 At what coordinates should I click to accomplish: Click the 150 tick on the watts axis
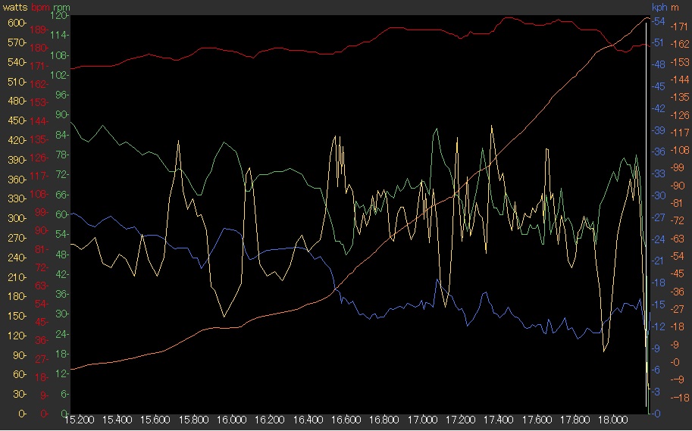coord(17,317)
